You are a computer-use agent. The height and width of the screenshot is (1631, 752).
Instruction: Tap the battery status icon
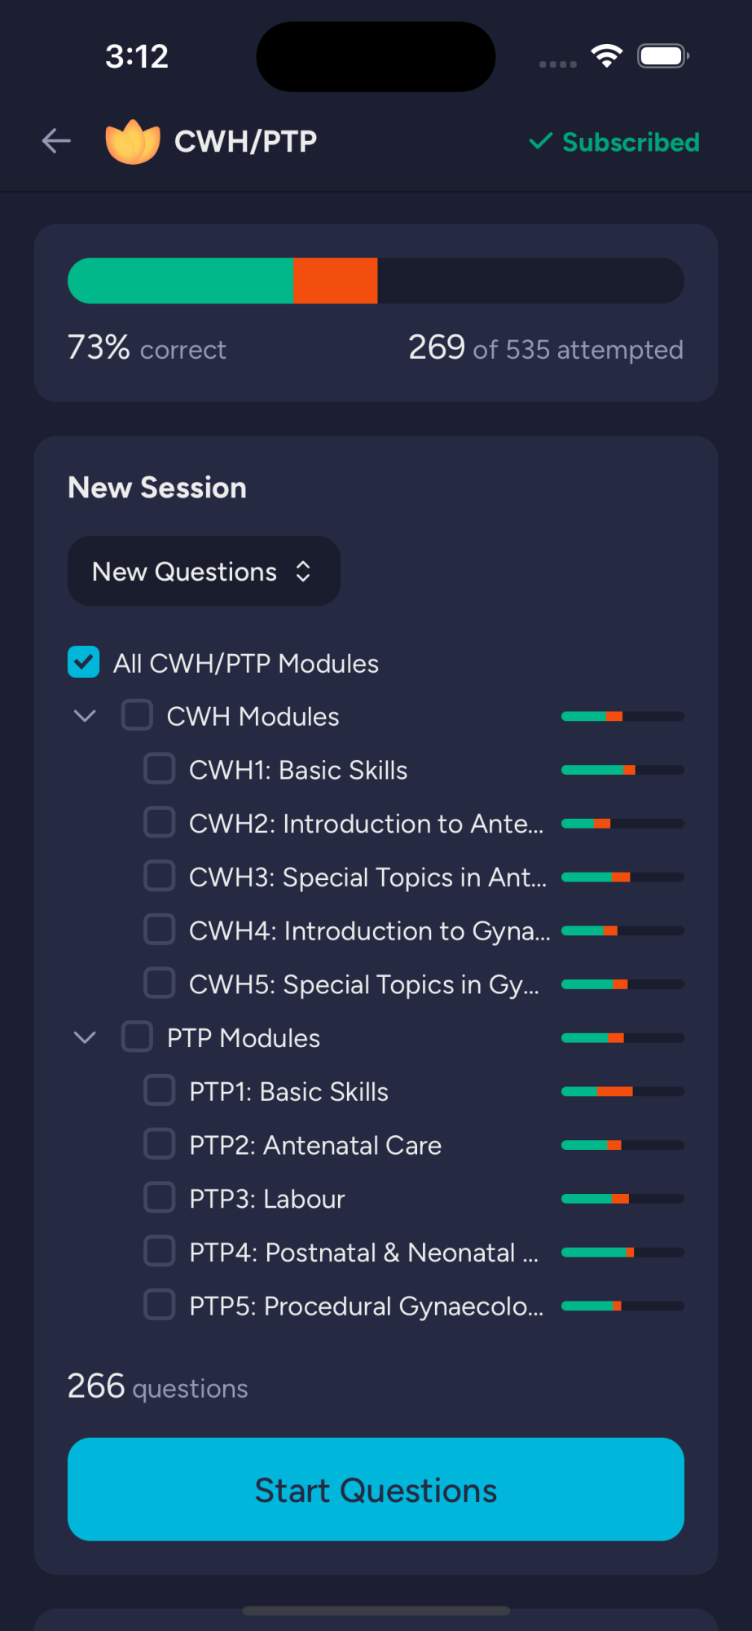663,56
